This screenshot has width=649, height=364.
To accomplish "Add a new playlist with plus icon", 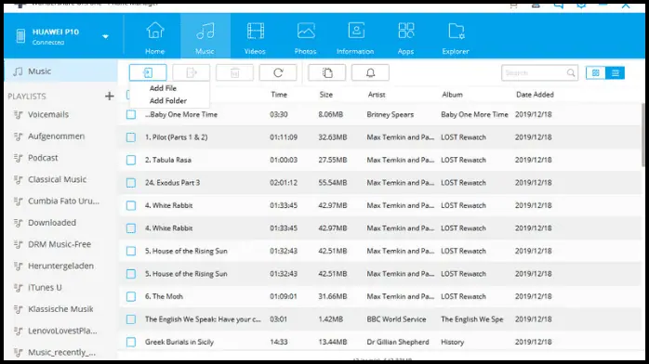I will click(110, 97).
